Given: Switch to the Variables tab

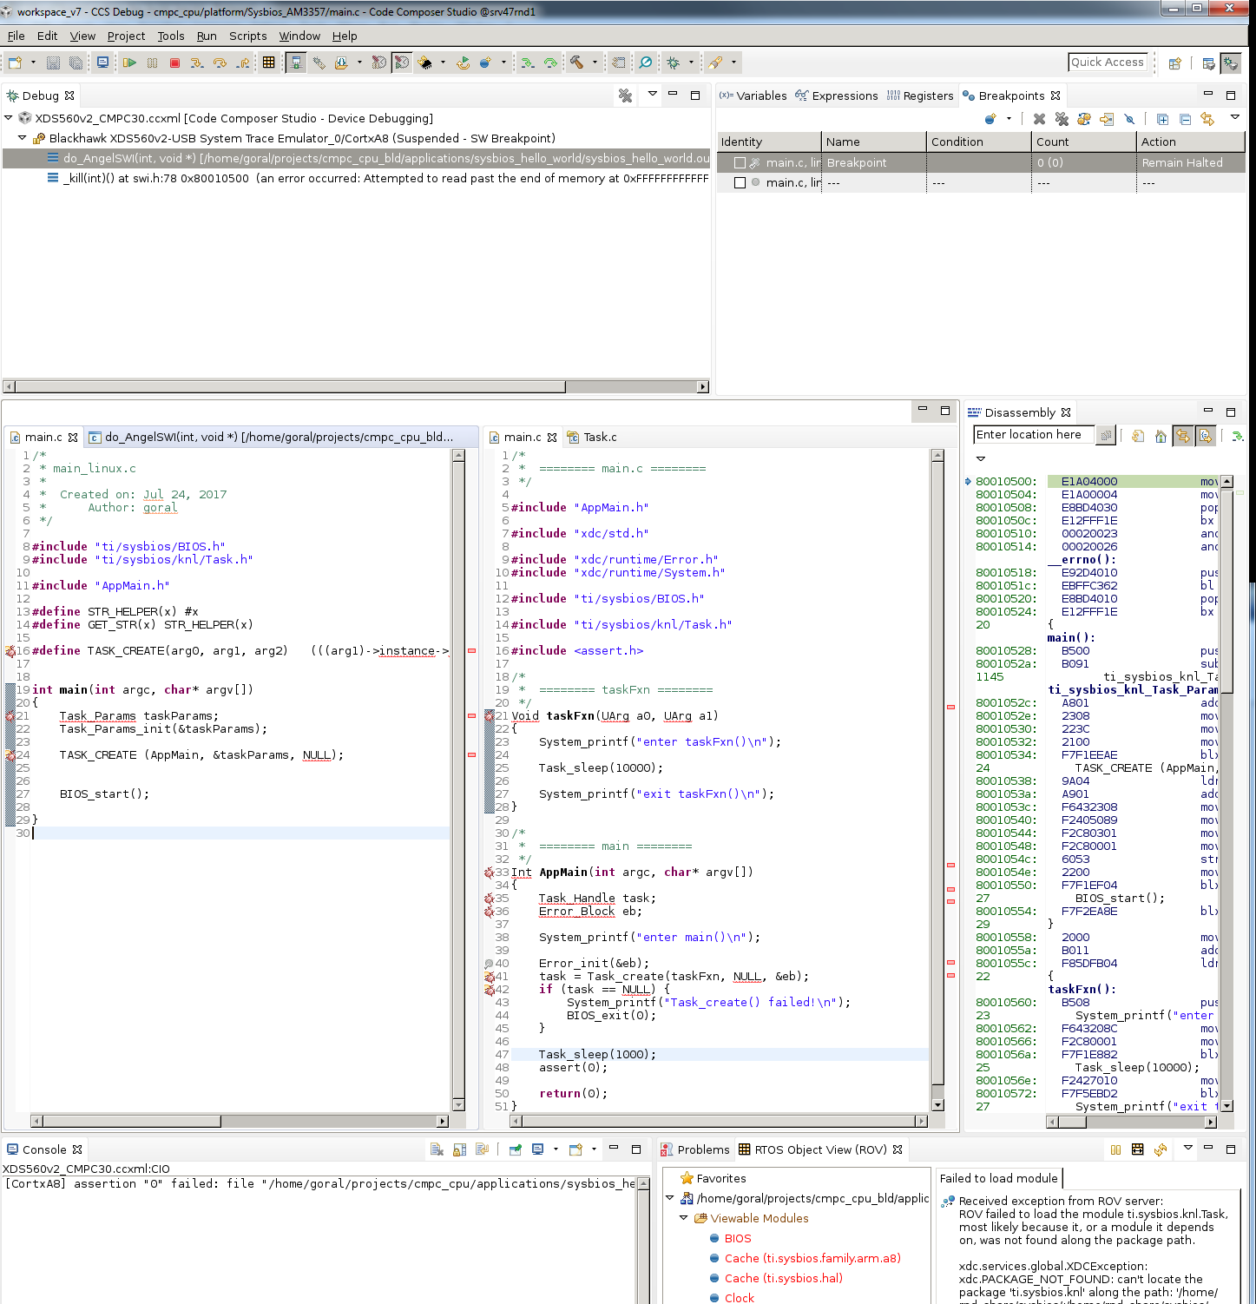Looking at the screenshot, I should coord(753,95).
